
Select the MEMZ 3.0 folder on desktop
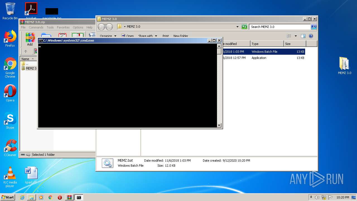(x=344, y=66)
